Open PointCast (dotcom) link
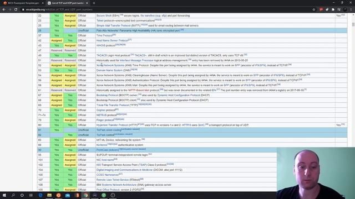This screenshot has width=355, height=199. point(108,150)
